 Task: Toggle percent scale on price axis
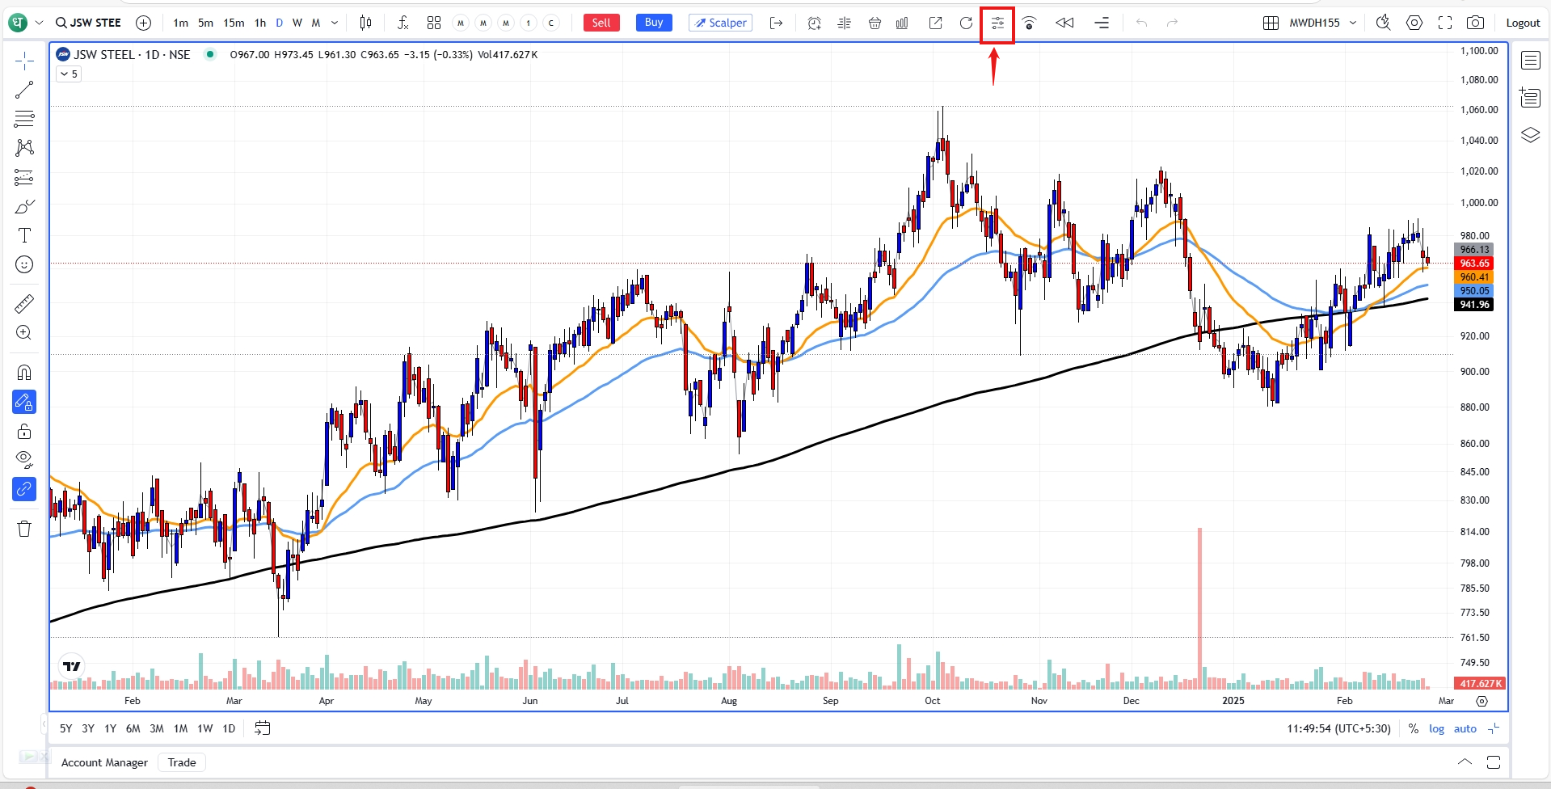pyautogui.click(x=1413, y=728)
